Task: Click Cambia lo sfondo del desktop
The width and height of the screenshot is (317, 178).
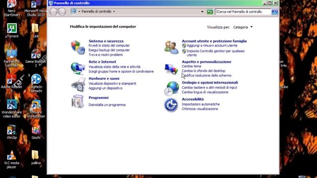Action: pyautogui.click(x=204, y=71)
